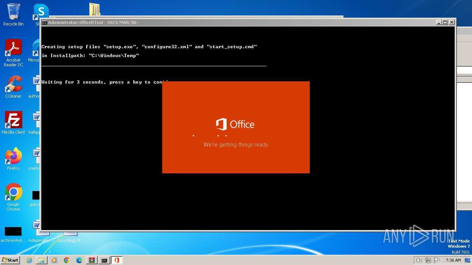This screenshot has height=265, width=472.
Task: Click the "We're getting things ready" text
Action: click(x=236, y=145)
